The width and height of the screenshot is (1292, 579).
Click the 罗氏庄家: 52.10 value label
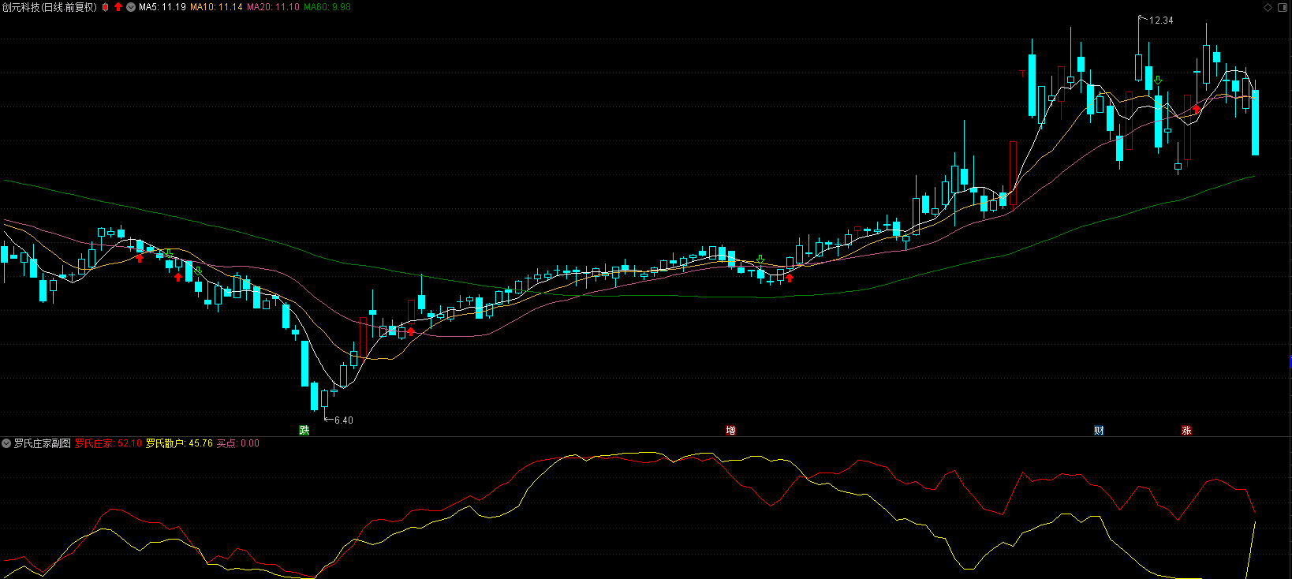pyautogui.click(x=109, y=443)
